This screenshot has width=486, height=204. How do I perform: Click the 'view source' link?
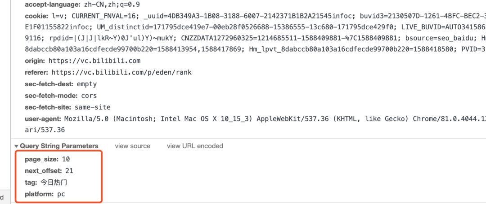coord(133,146)
